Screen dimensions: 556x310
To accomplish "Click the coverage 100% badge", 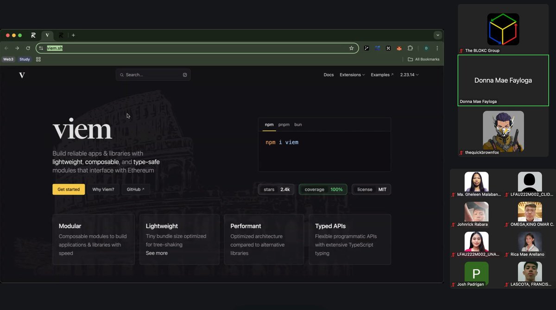I will (323, 189).
